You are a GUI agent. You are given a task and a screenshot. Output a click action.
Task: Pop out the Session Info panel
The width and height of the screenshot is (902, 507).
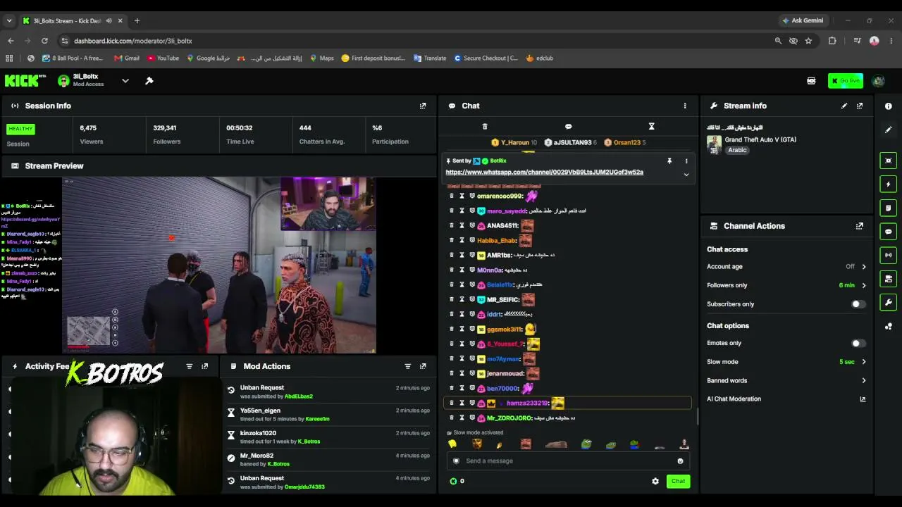click(423, 106)
